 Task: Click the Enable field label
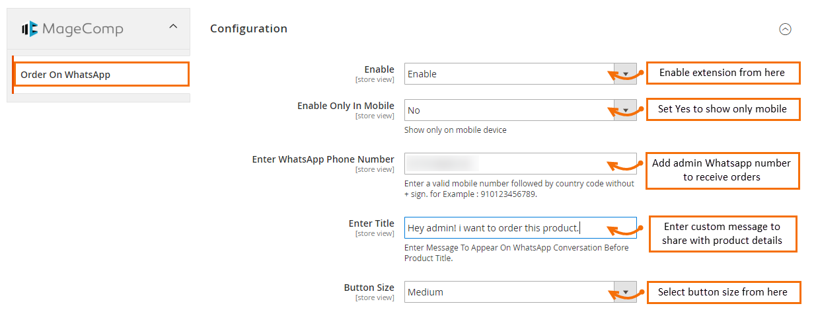coord(379,69)
